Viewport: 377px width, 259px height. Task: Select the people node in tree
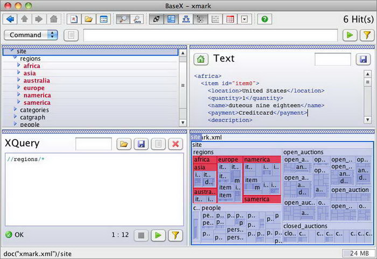coord(30,124)
